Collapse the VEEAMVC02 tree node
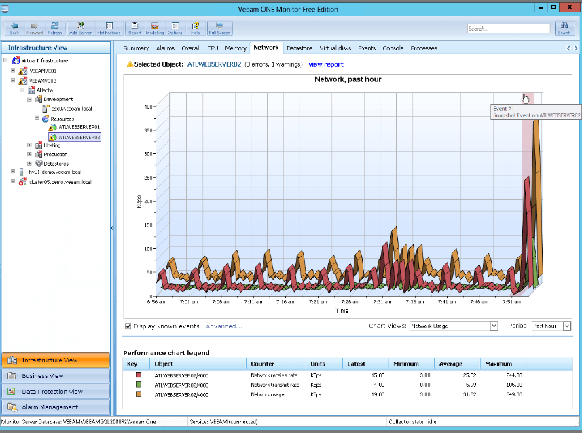582x433 pixels. [13, 80]
